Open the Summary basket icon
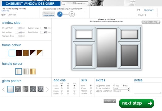The image size is (162, 111). (139, 10)
